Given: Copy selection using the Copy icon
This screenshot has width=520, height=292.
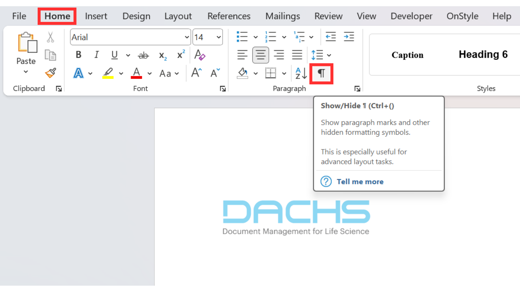Looking at the screenshot, I should [50, 55].
